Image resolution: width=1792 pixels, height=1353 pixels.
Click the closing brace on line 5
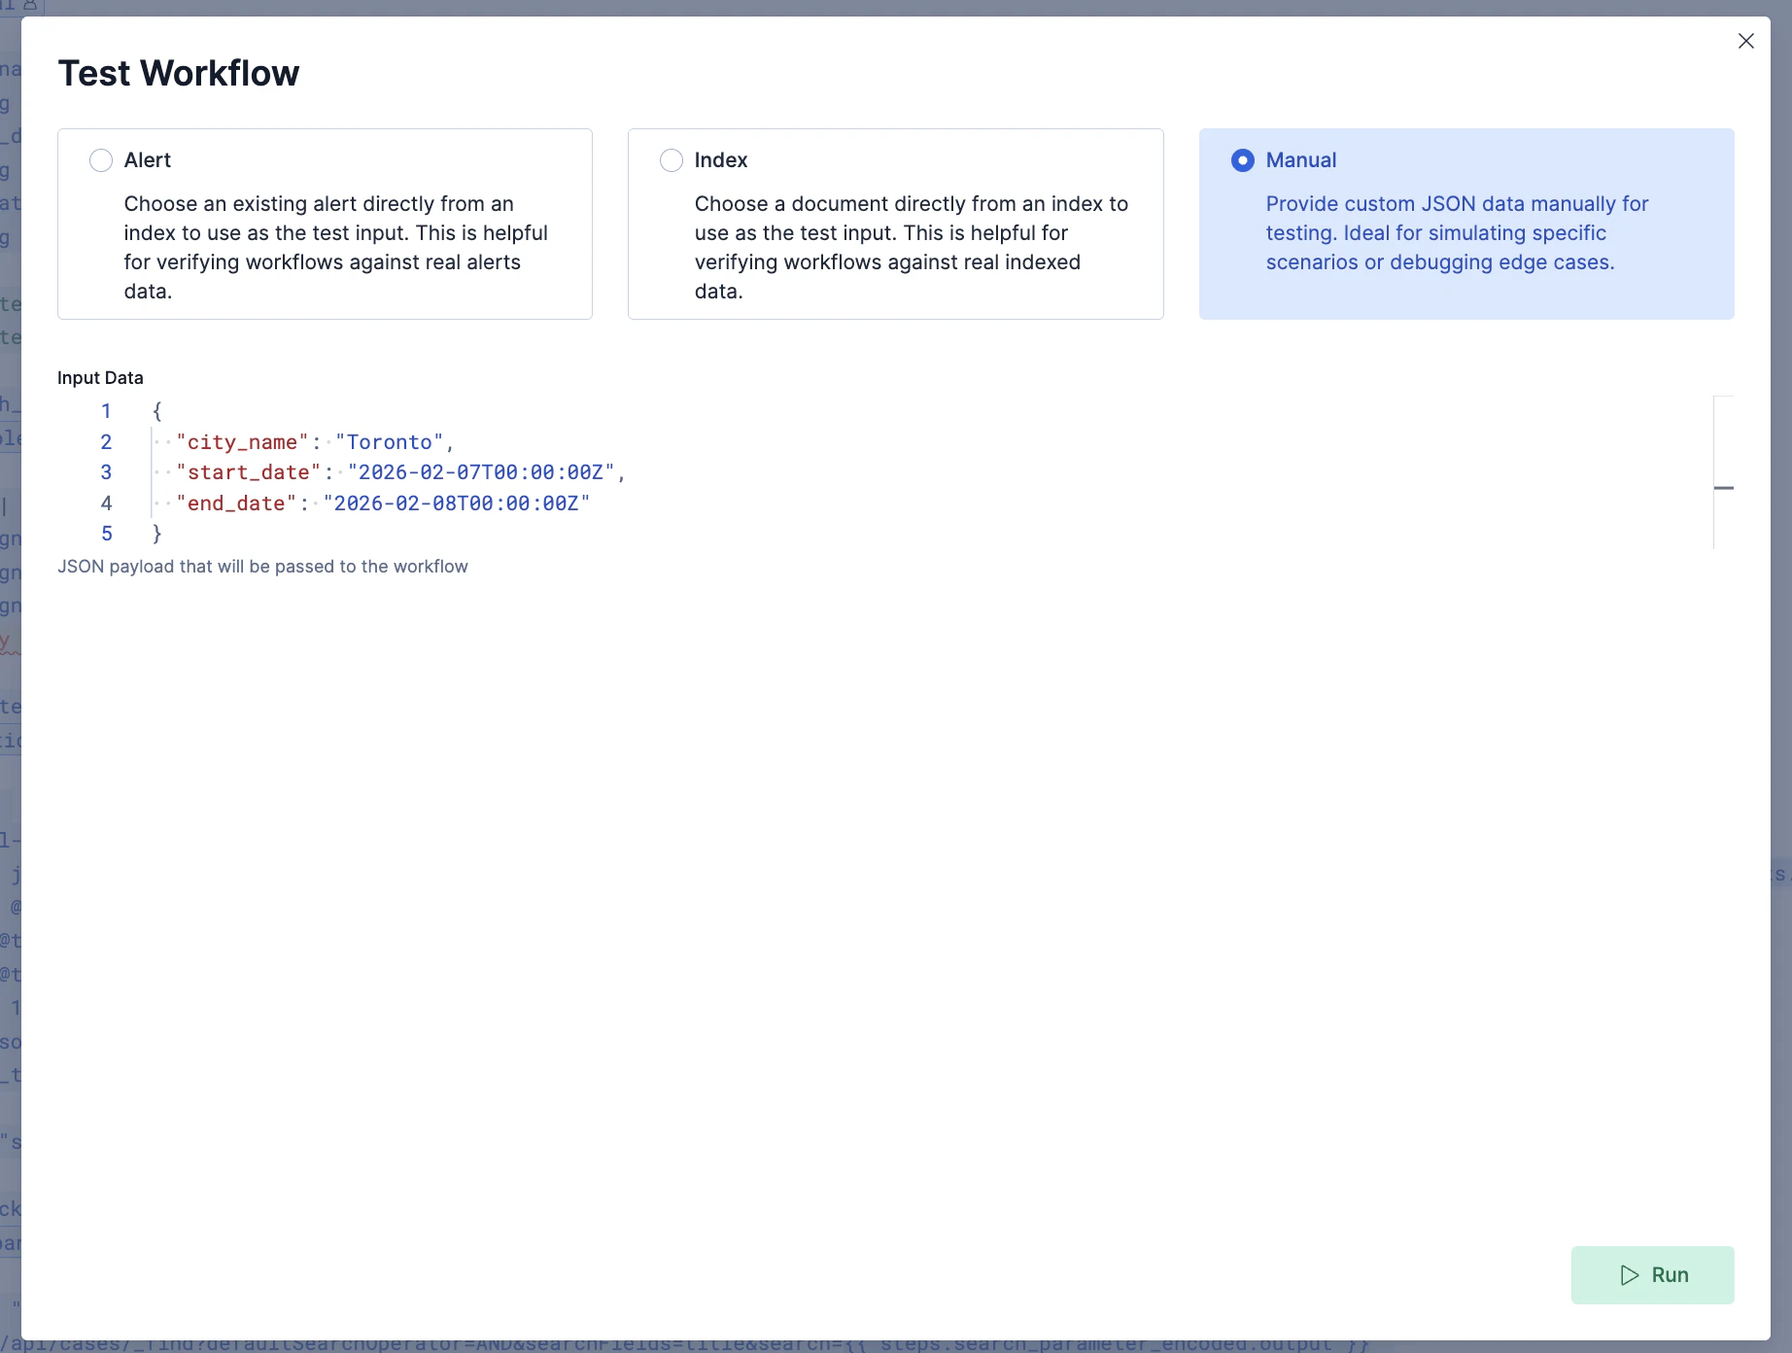(x=157, y=534)
